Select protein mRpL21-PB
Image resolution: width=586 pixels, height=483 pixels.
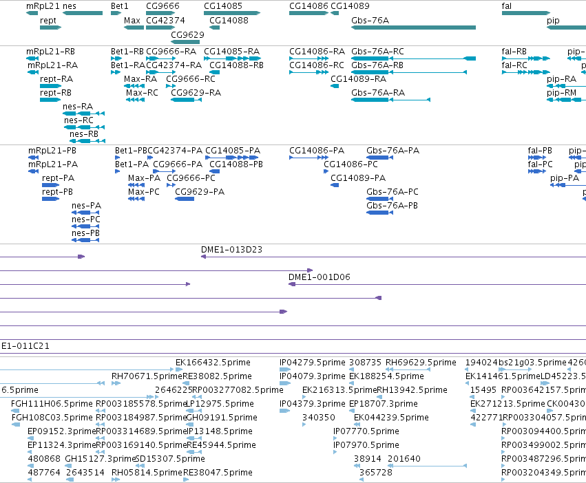(52, 151)
